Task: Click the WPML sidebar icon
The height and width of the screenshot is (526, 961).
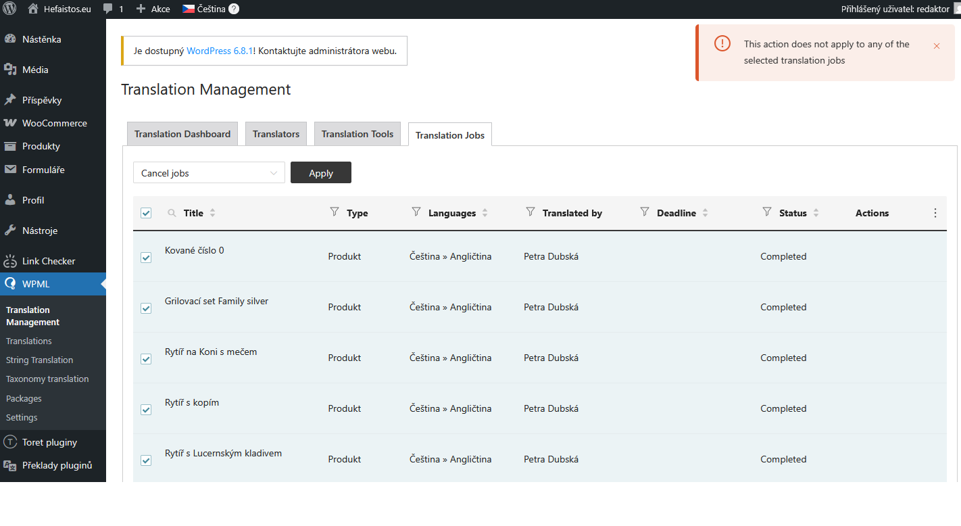Action: (10, 284)
